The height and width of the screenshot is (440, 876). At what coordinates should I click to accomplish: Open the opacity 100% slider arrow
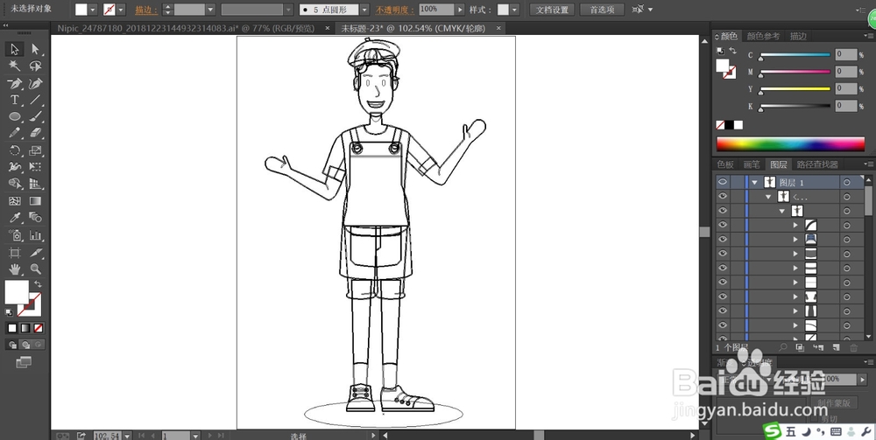460,10
